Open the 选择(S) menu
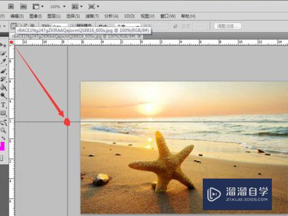This screenshot has height=216, width=288. click(x=73, y=16)
